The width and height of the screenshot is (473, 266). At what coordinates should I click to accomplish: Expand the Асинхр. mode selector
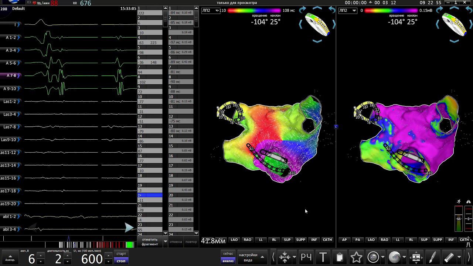(x=10, y=258)
